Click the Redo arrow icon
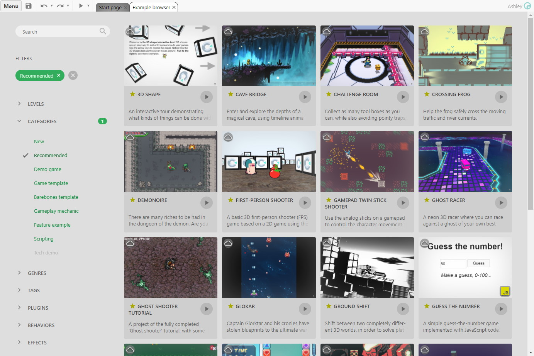The image size is (534, 356). tap(60, 6)
